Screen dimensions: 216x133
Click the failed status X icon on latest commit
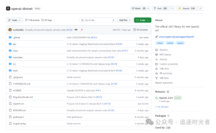(82, 30)
